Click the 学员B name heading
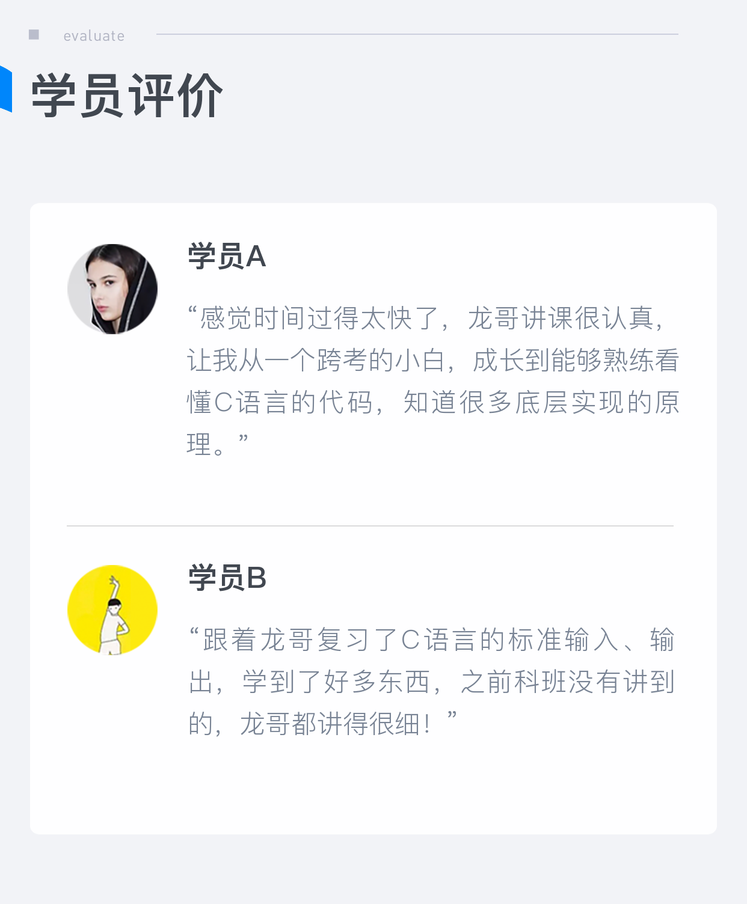Image resolution: width=747 pixels, height=904 pixels. [227, 578]
